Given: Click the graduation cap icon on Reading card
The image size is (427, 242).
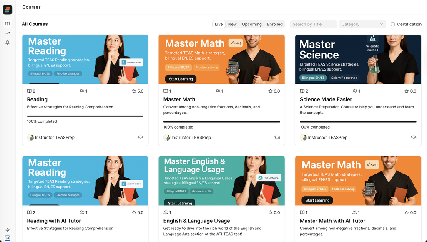Looking at the screenshot, I should click(x=141, y=138).
